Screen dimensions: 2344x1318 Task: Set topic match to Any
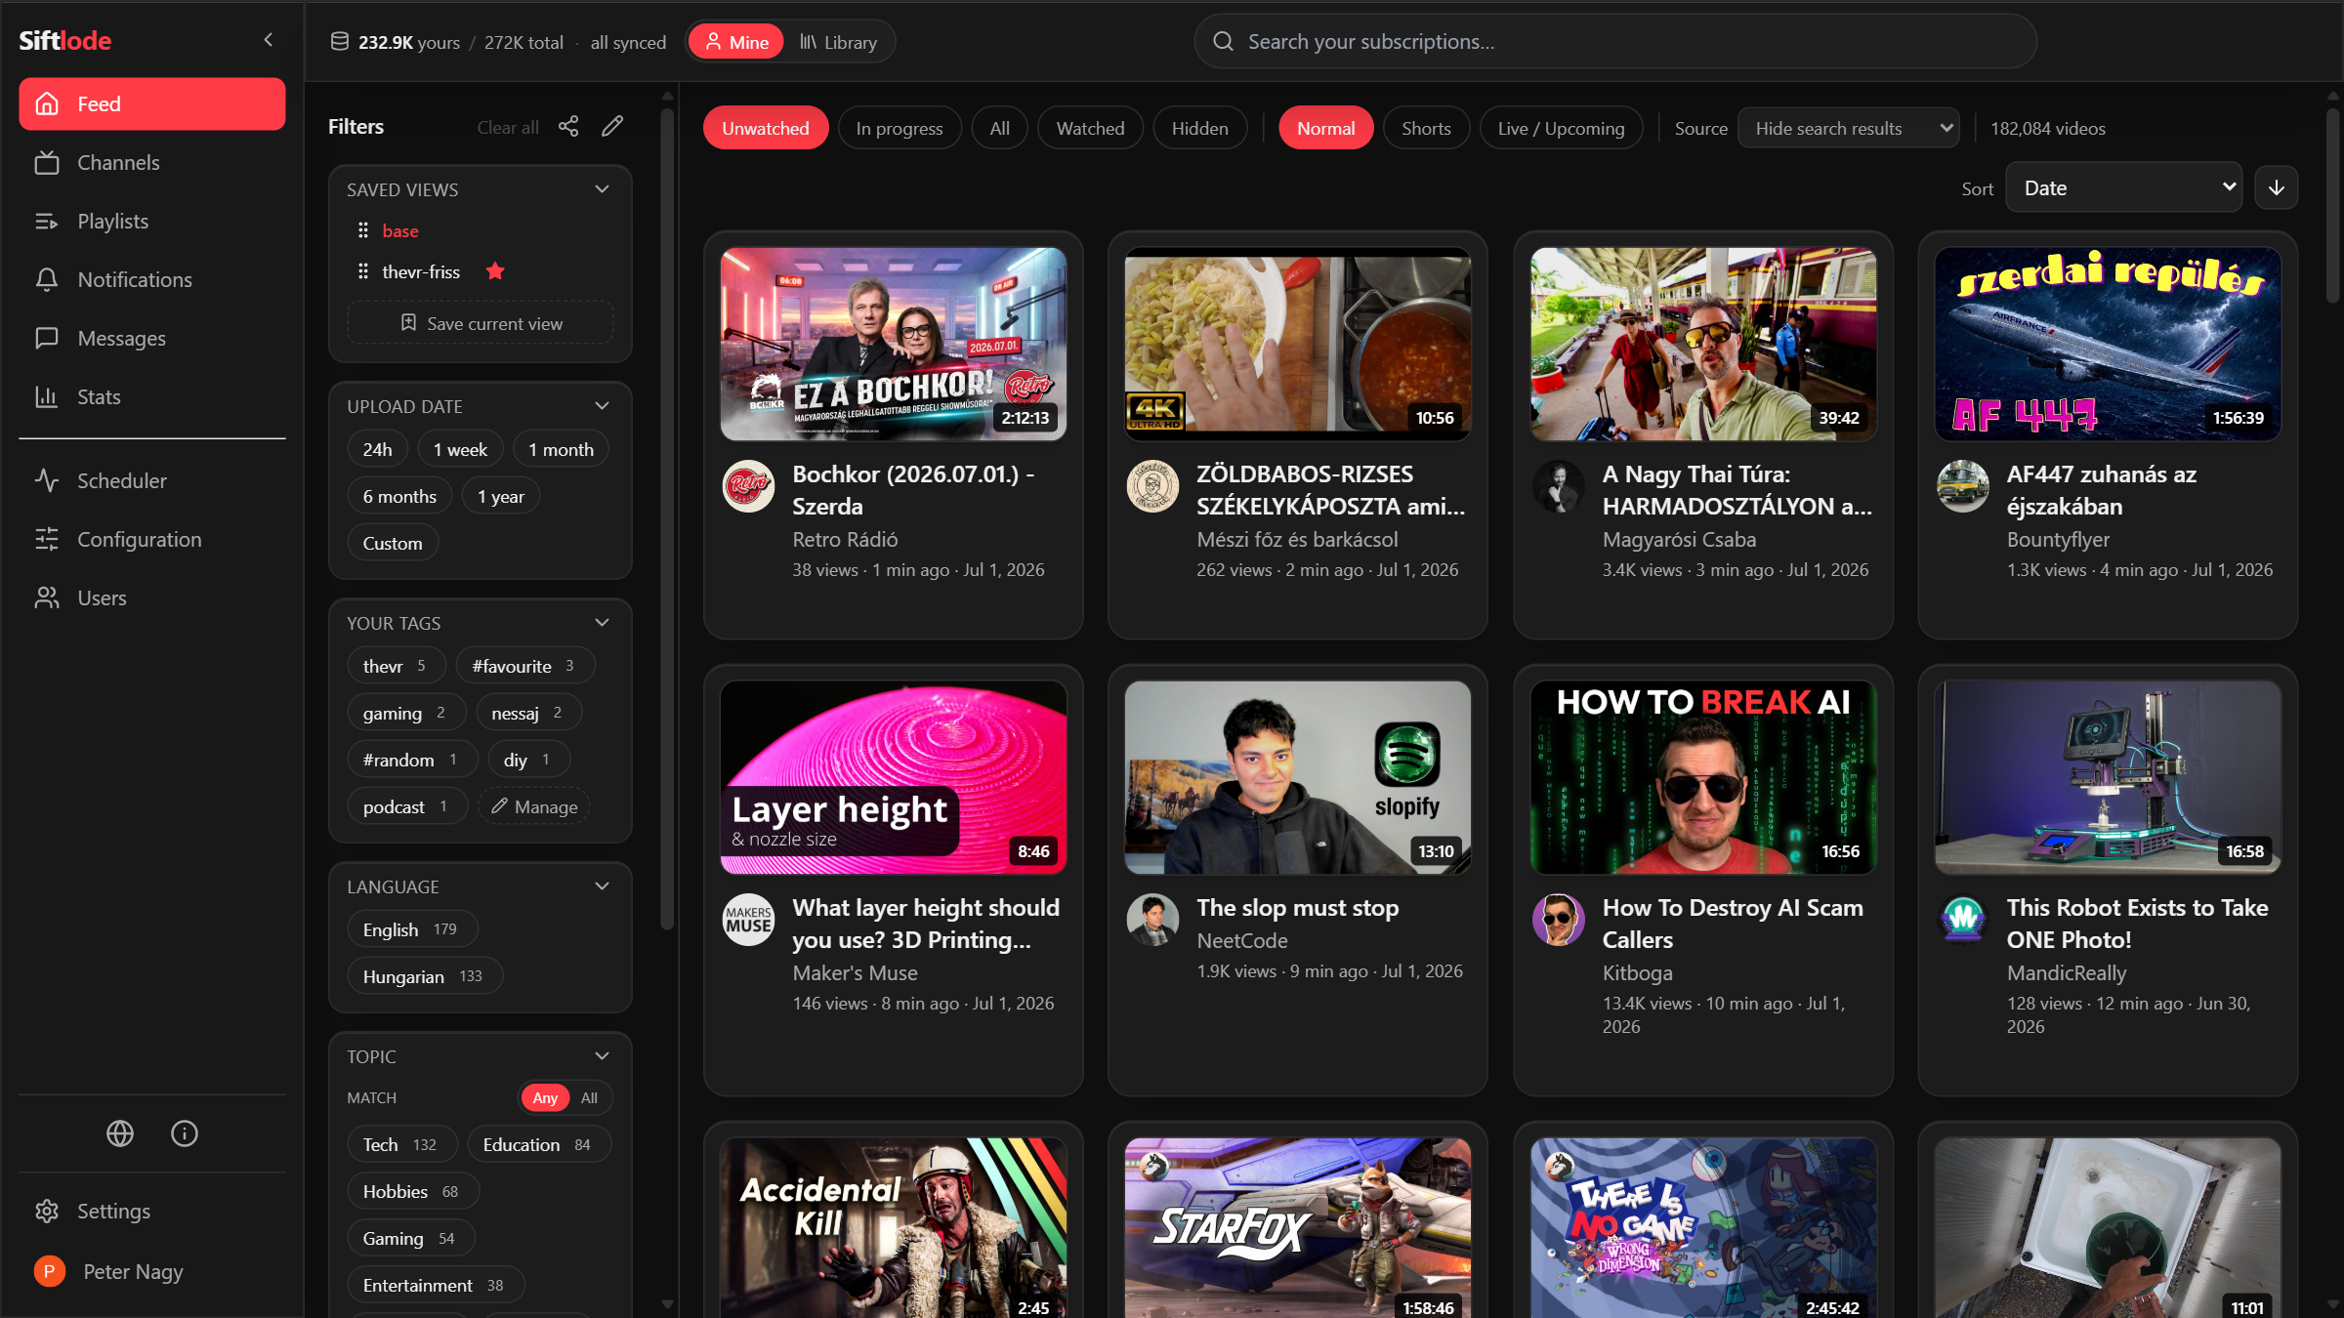545,1097
